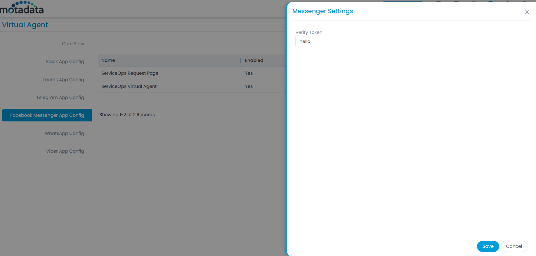Open ServiceOps Request Page row
Viewport: 536px width, 256px height.
tap(130, 73)
